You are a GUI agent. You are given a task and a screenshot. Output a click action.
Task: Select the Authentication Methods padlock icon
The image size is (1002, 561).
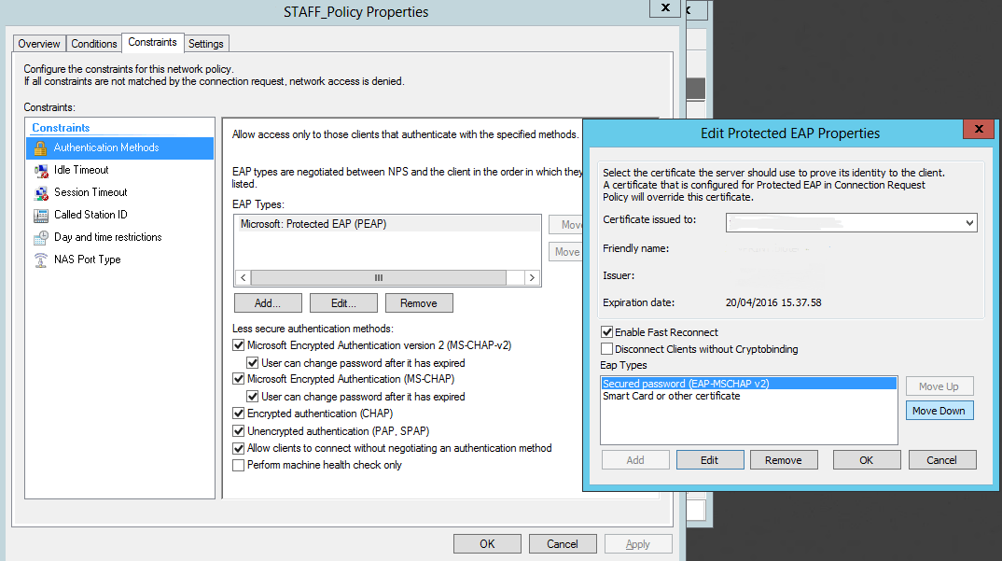tap(40, 148)
